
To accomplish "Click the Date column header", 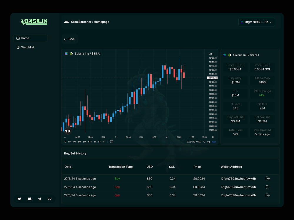I will pyautogui.click(x=68, y=167).
